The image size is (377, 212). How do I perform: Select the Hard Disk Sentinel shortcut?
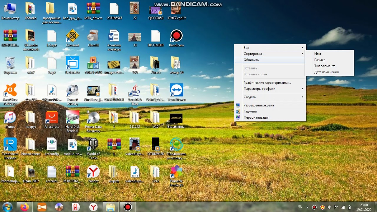[72, 122]
